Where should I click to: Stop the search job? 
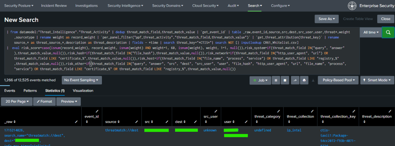pyautogui.click(x=285, y=80)
